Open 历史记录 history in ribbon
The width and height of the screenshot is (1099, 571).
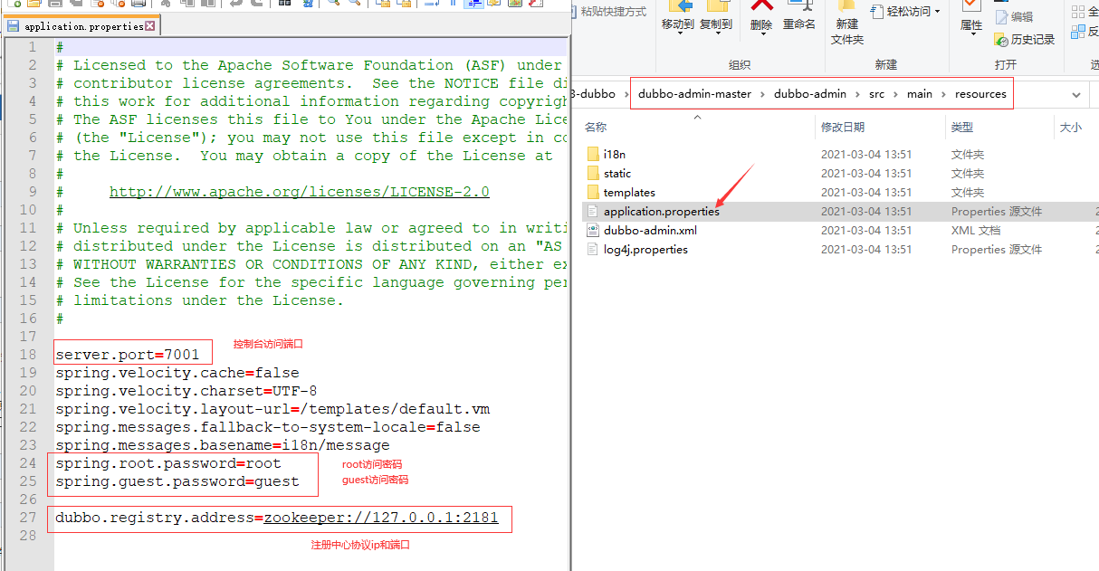(x=1025, y=40)
